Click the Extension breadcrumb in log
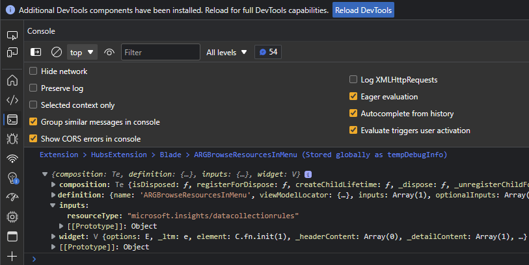The width and height of the screenshot is (529, 265). (x=59, y=155)
